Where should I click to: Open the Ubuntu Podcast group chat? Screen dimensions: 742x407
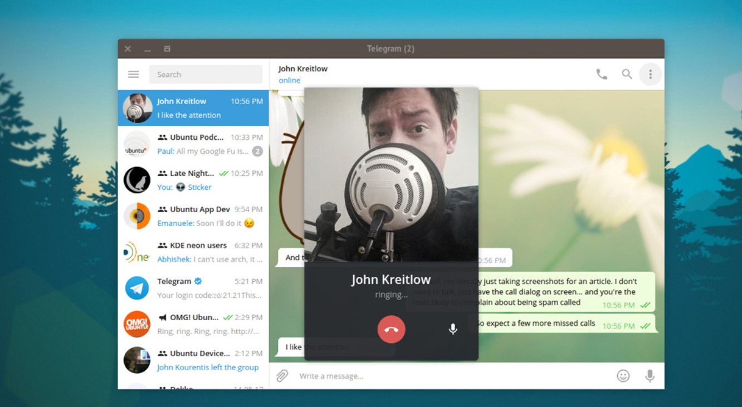(193, 144)
